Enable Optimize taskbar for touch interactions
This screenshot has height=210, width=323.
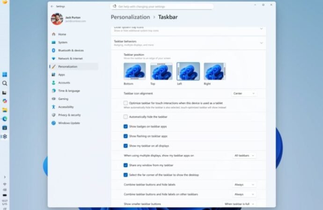(x=125, y=103)
